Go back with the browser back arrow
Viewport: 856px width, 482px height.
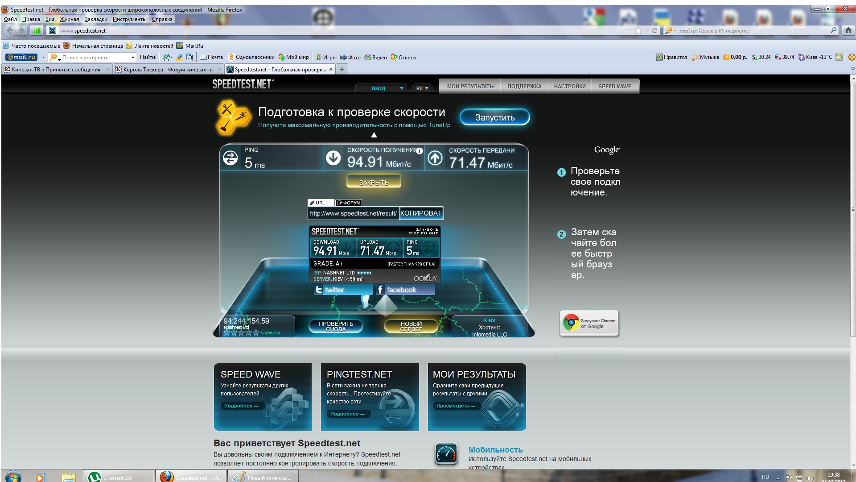[x=10, y=30]
